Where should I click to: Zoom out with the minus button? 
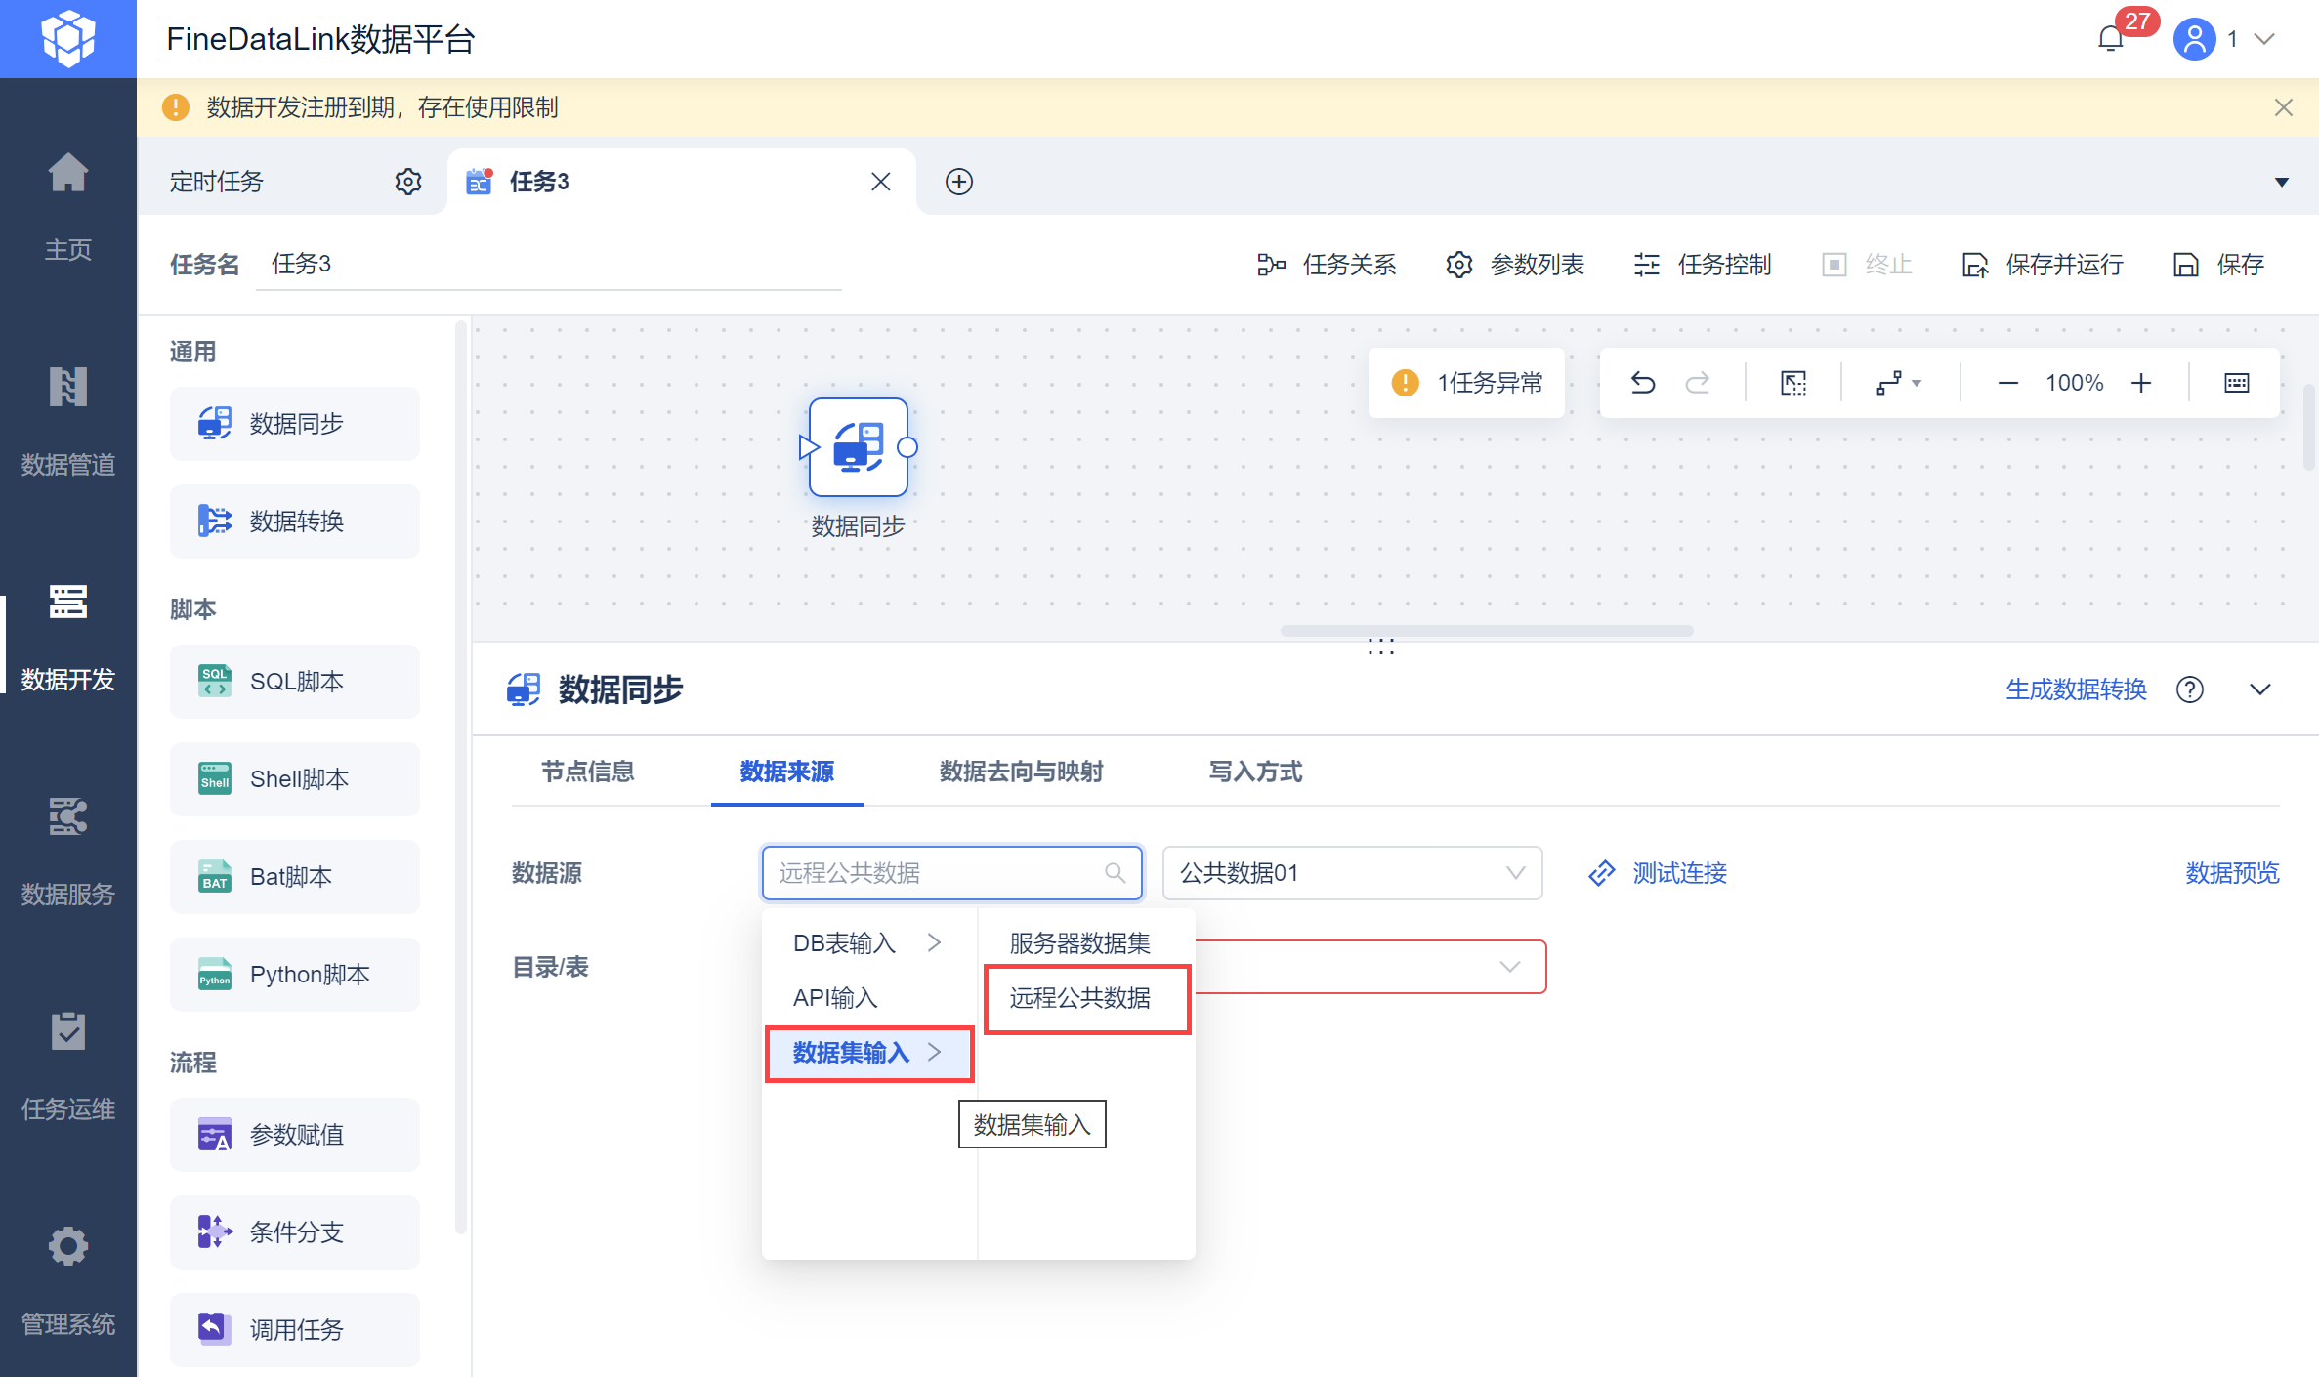[x=2007, y=383]
